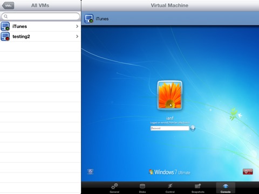Open the Ease of Access button

[91, 172]
